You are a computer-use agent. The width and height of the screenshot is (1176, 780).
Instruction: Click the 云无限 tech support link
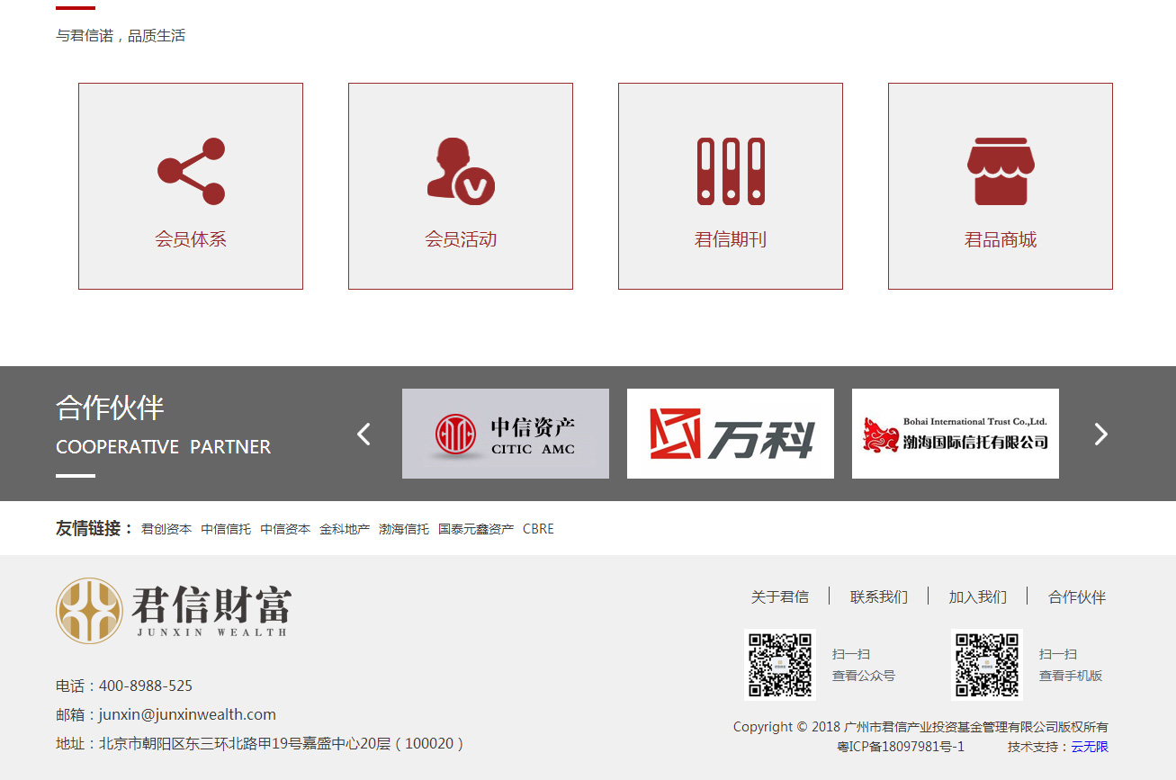click(1090, 747)
